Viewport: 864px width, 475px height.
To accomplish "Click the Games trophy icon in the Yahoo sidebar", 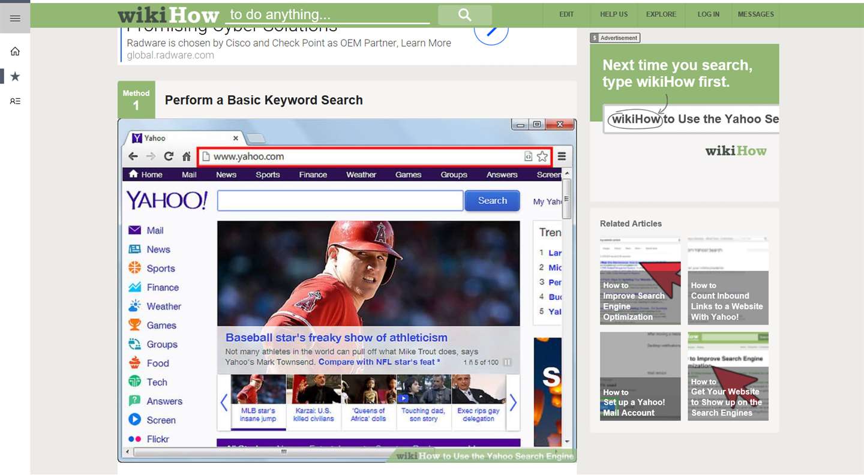I will (x=135, y=325).
